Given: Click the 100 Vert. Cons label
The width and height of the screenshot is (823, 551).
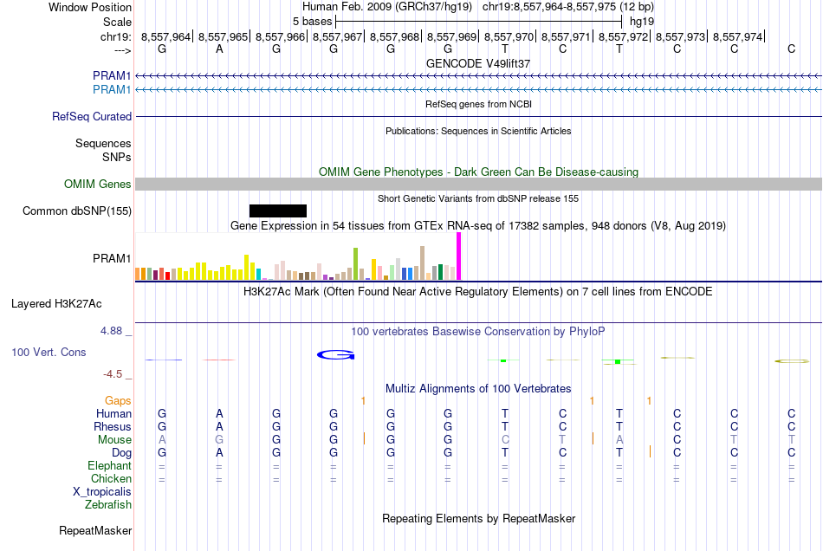Looking at the screenshot, I should click(49, 352).
